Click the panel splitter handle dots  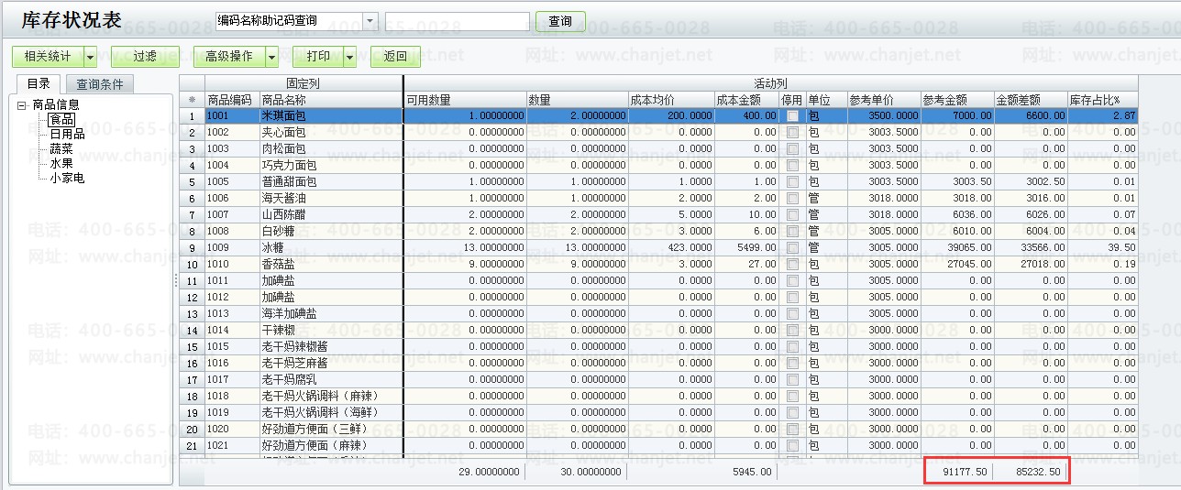(x=175, y=281)
